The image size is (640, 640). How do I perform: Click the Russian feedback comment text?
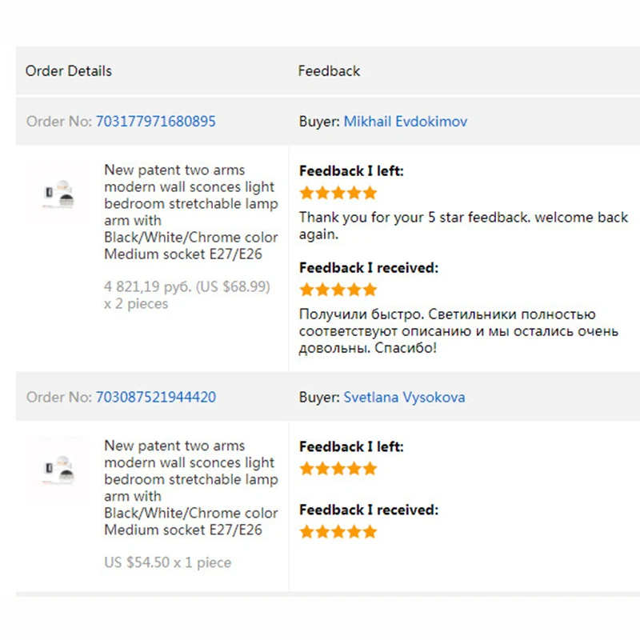click(x=458, y=331)
